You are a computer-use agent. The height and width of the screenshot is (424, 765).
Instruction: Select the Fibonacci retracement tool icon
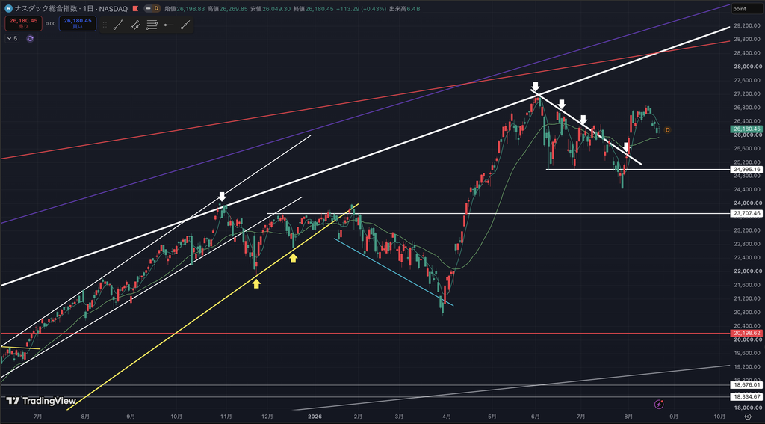(x=152, y=25)
